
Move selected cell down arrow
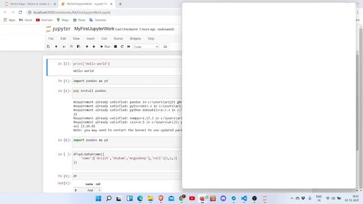[x=94, y=46]
